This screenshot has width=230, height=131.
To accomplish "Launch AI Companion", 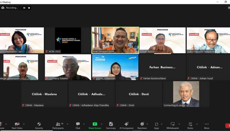I will [126, 125].
